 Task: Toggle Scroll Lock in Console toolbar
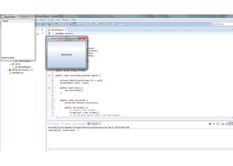pyautogui.click(x=226, y=124)
